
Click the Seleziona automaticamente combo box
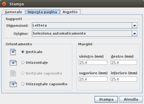(84, 33)
